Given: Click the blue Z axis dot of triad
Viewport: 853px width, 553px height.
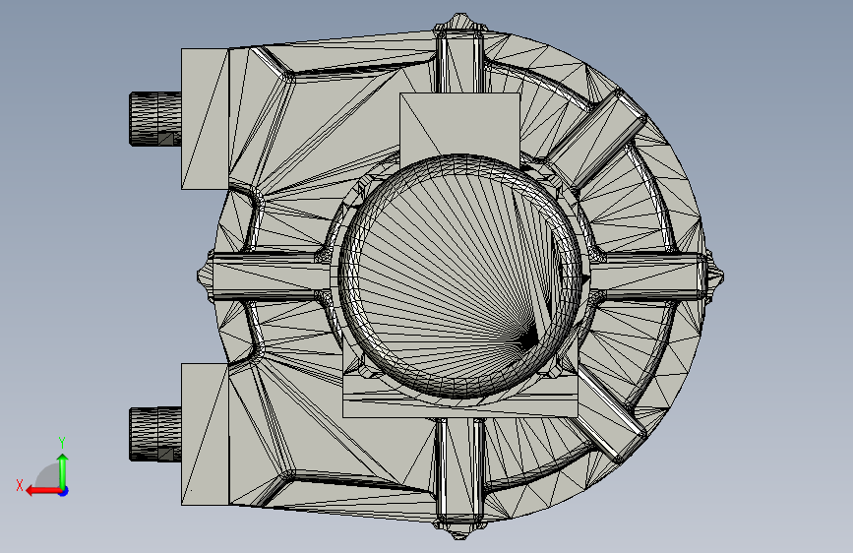Looking at the screenshot, I should pyautogui.click(x=64, y=491).
